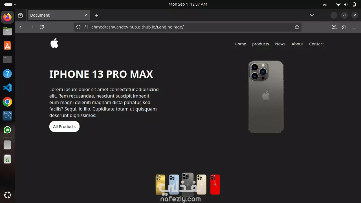The width and height of the screenshot is (361, 203).
Task: Reload the current page
Action: pos(42,27)
